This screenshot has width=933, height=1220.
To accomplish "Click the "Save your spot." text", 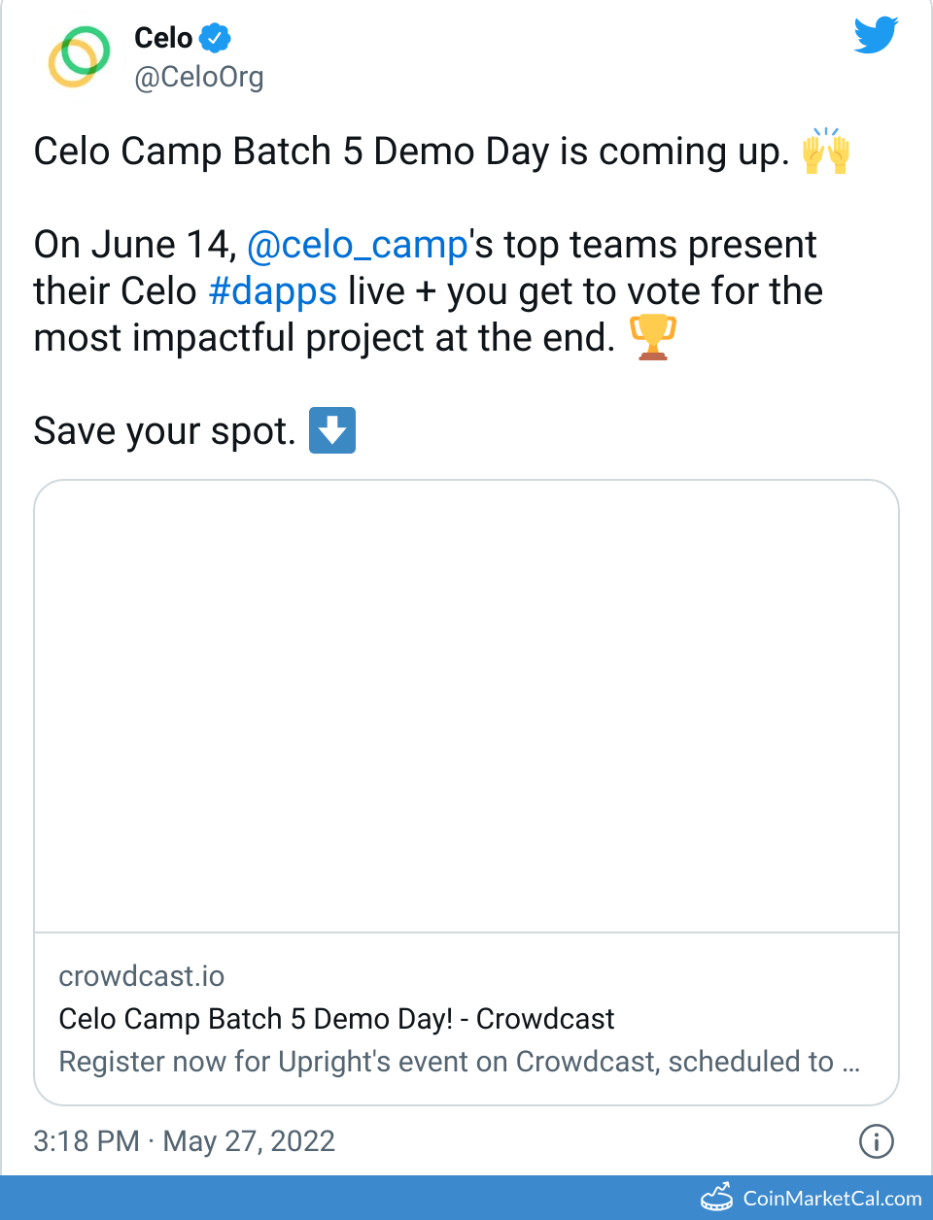I will pos(164,431).
